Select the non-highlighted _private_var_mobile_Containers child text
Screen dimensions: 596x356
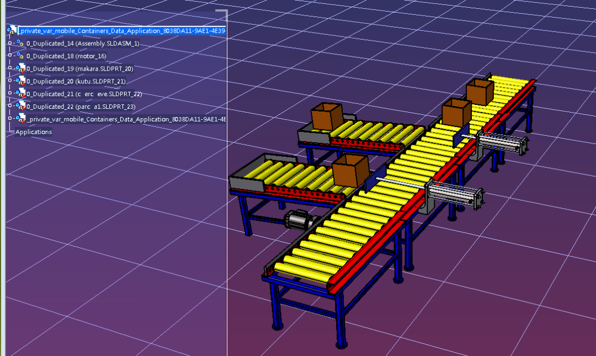click(x=126, y=119)
